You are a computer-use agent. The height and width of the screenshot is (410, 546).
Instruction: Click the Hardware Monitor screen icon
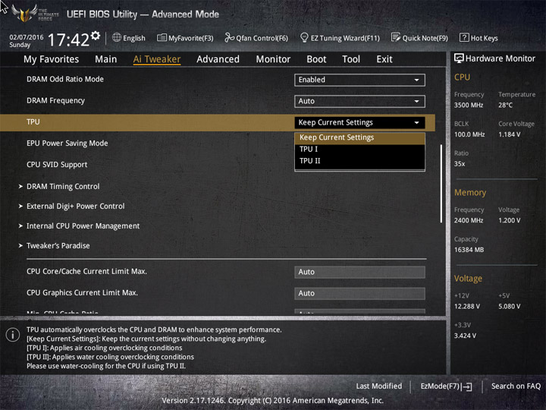459,58
